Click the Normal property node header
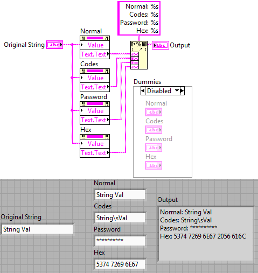The image size is (258, 273). point(95,38)
